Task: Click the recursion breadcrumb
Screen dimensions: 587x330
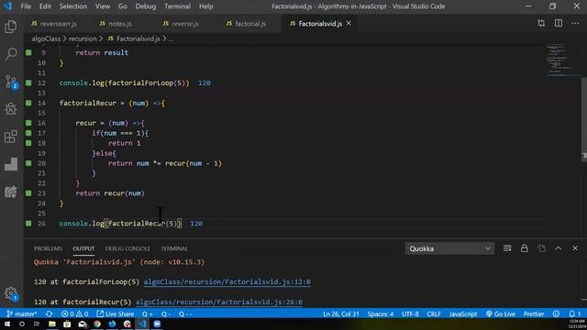Action: 83,38
